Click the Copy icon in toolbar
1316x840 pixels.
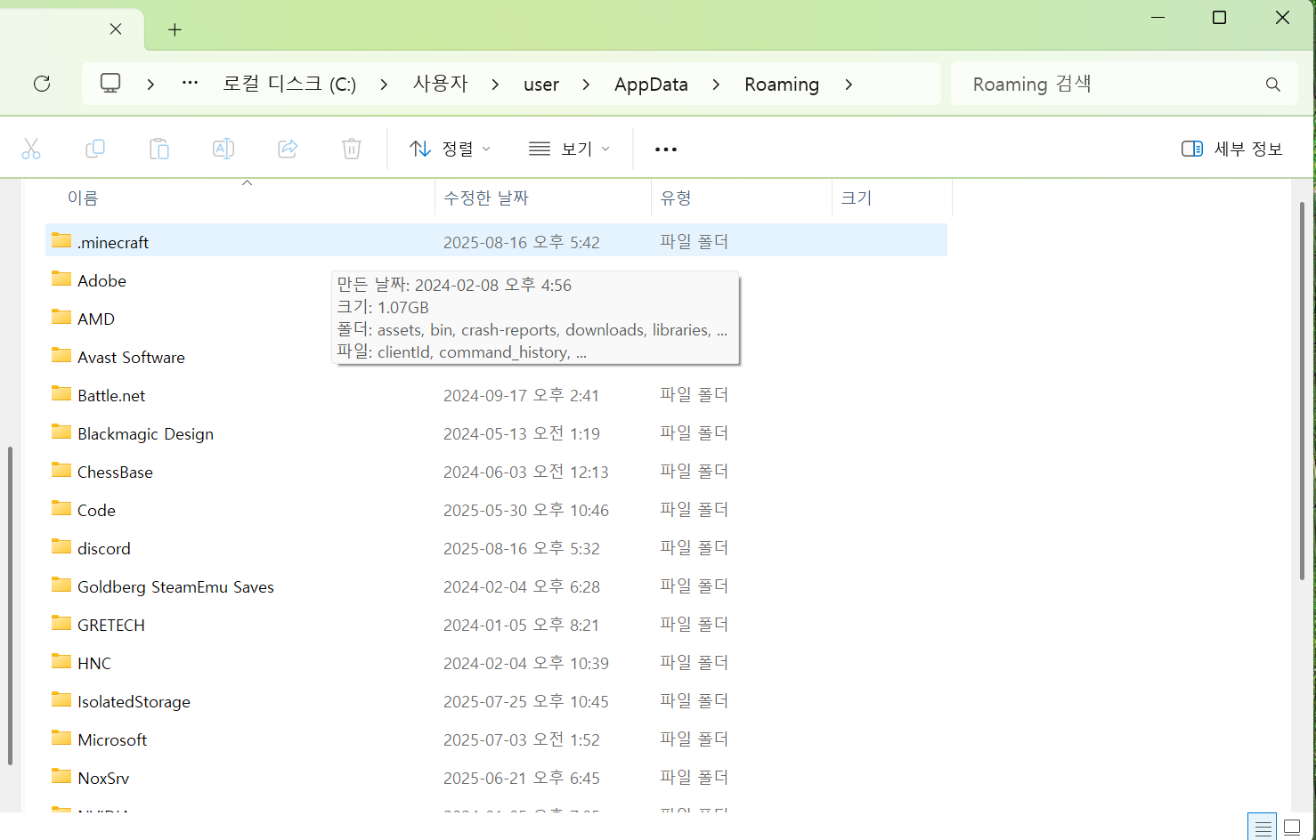pyautogui.click(x=95, y=149)
